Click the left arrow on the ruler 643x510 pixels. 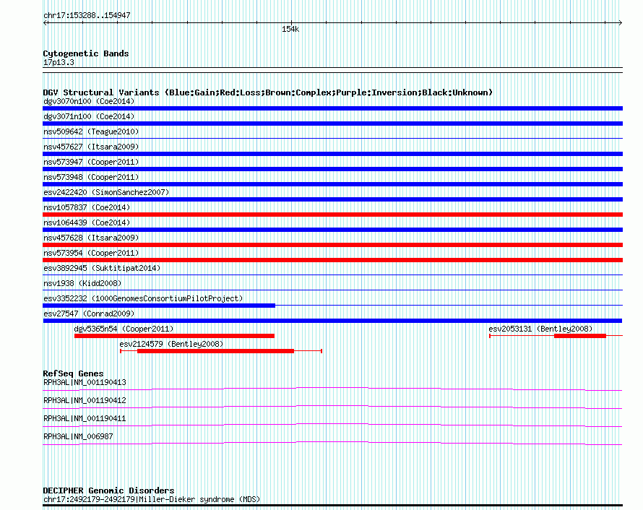(46, 23)
